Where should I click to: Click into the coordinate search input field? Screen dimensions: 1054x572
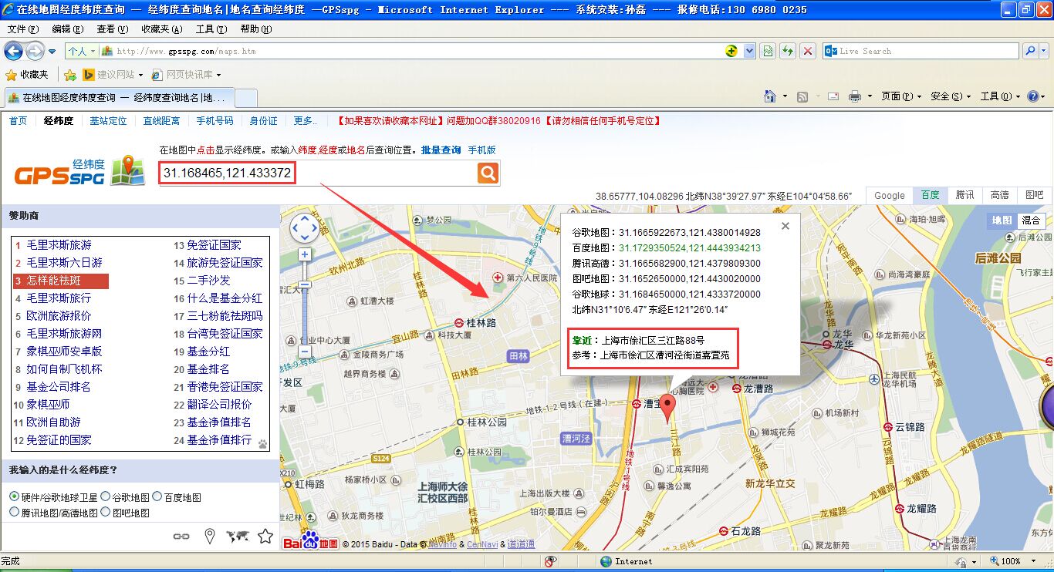pyautogui.click(x=318, y=173)
